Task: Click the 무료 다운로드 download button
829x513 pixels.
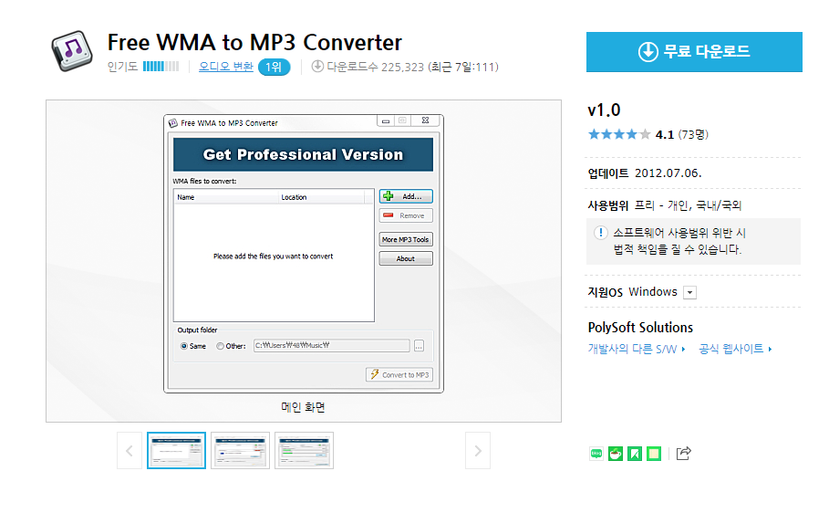Action: coord(694,52)
